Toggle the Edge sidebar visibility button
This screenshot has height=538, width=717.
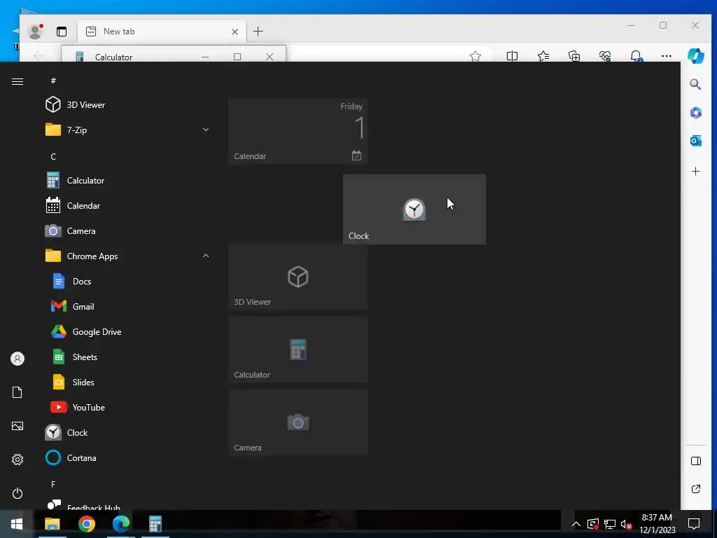pyautogui.click(x=695, y=461)
